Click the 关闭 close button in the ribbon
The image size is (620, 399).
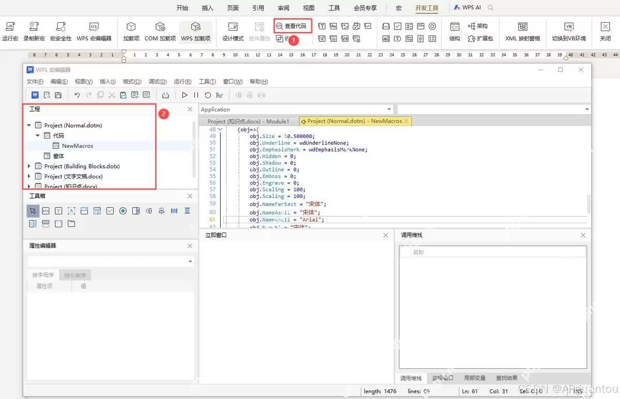tap(605, 31)
